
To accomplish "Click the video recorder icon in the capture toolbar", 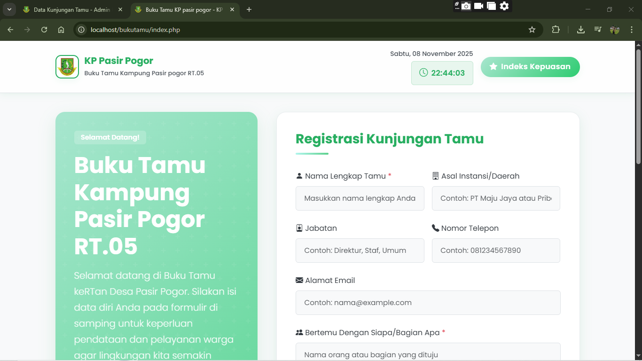I will pyautogui.click(x=478, y=7).
